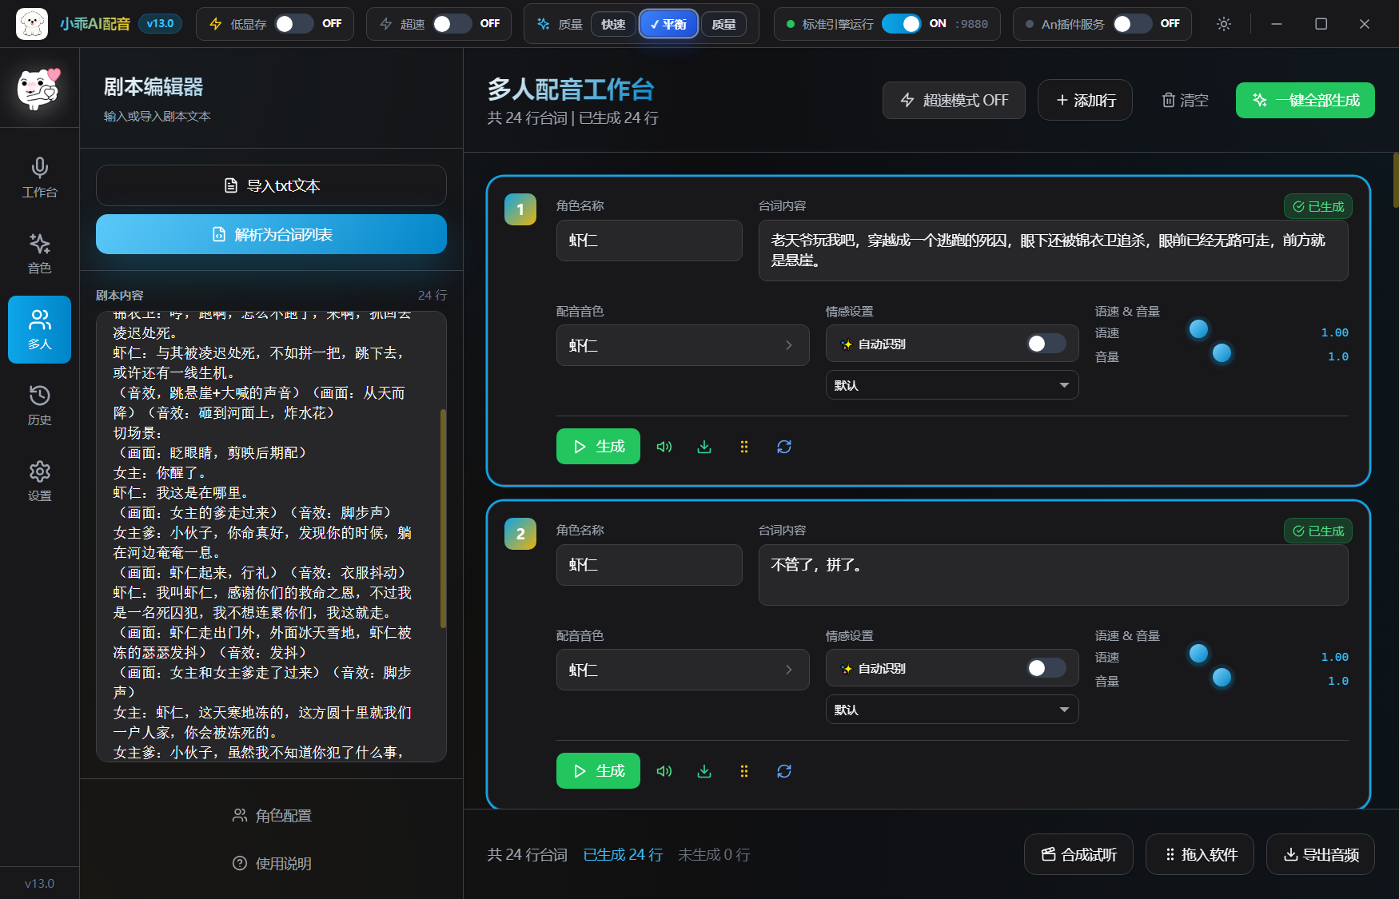Click speaker preview icon in line 1
This screenshot has width=1399, height=899.
(x=664, y=447)
